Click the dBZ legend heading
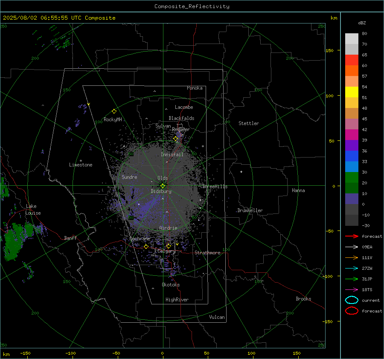The image size is (384, 359). (362, 23)
